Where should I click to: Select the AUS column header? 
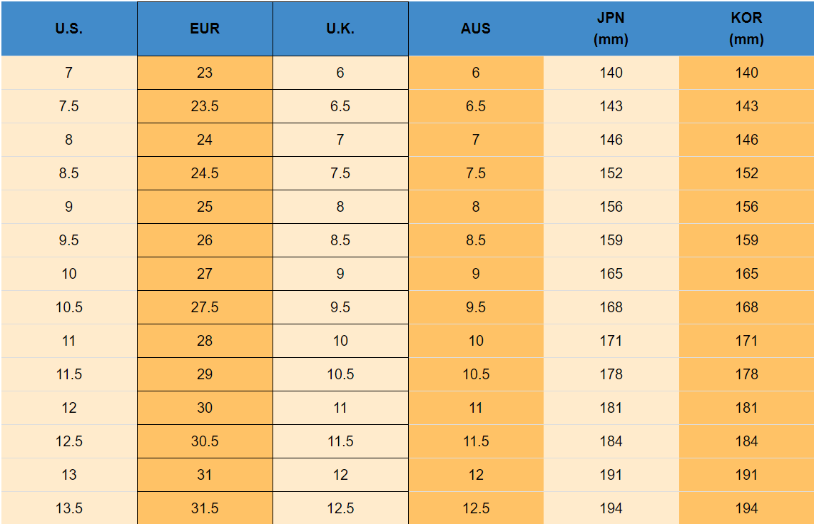(x=476, y=29)
